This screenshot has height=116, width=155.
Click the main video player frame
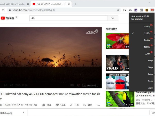[51, 57]
